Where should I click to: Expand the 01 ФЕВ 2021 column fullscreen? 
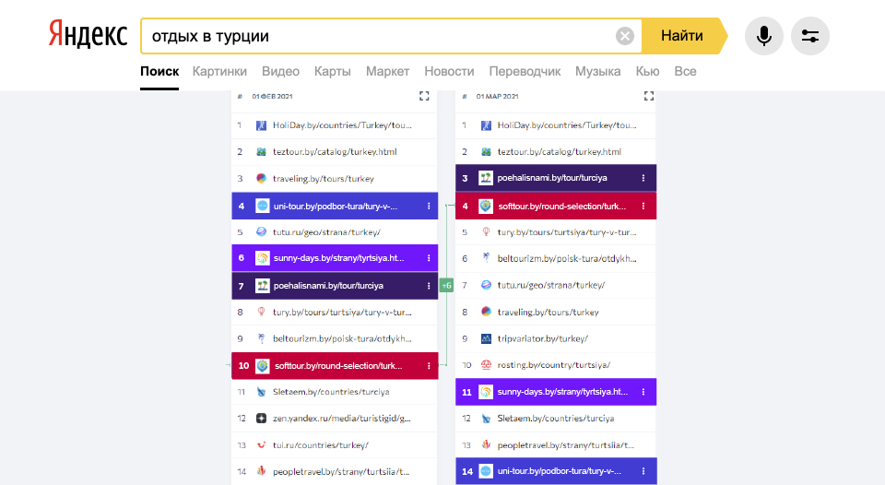424,96
